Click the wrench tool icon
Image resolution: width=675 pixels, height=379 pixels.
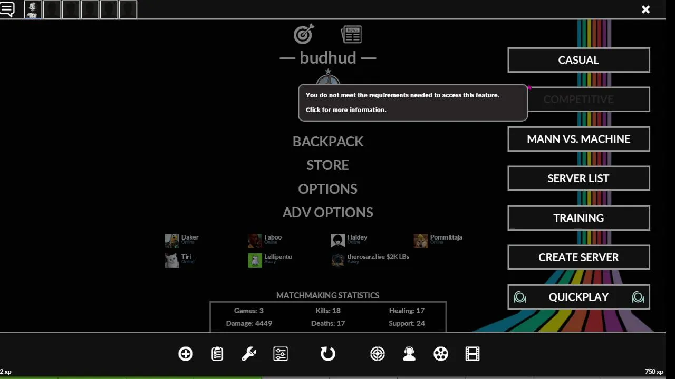pyautogui.click(x=249, y=354)
